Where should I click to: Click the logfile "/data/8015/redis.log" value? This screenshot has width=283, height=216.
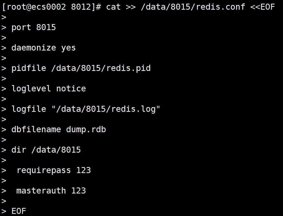(x=106, y=109)
